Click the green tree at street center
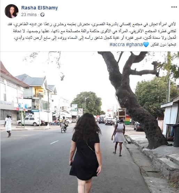The width and height of the screenshot is (179, 193). click(x=88, y=103)
